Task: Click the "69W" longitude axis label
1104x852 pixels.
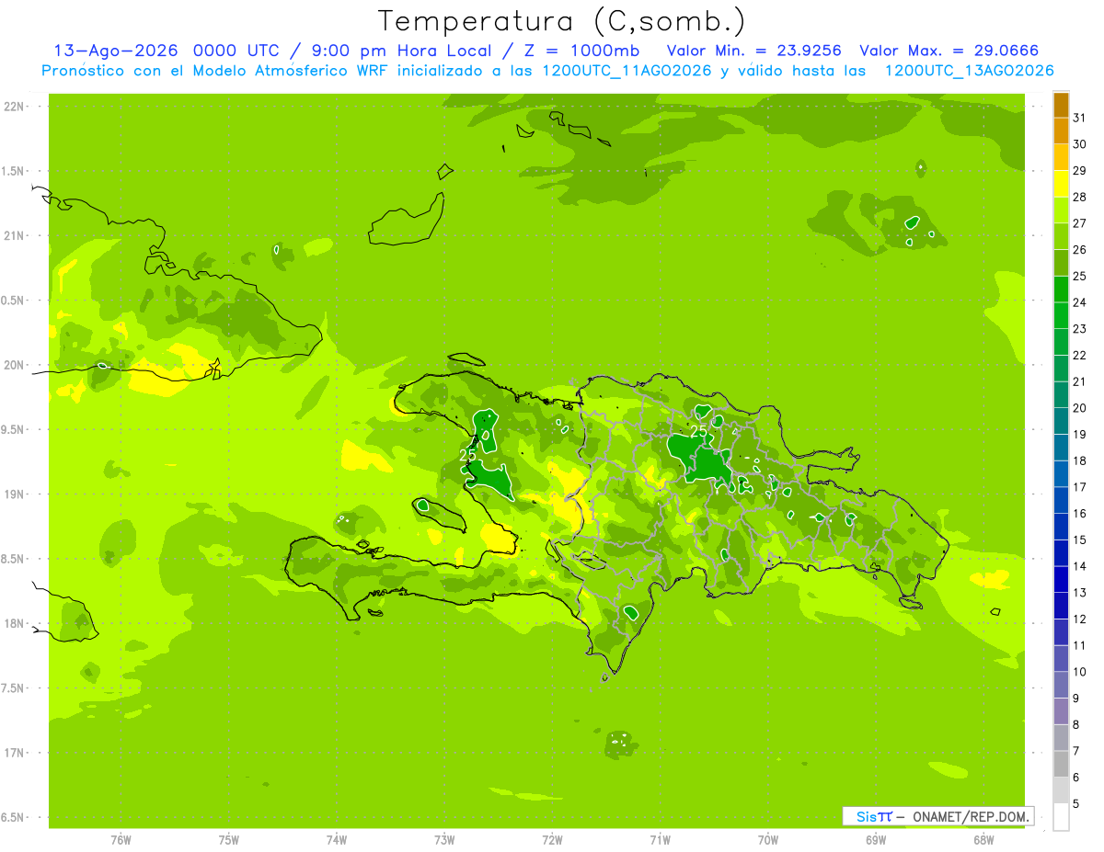Action: 876,839
